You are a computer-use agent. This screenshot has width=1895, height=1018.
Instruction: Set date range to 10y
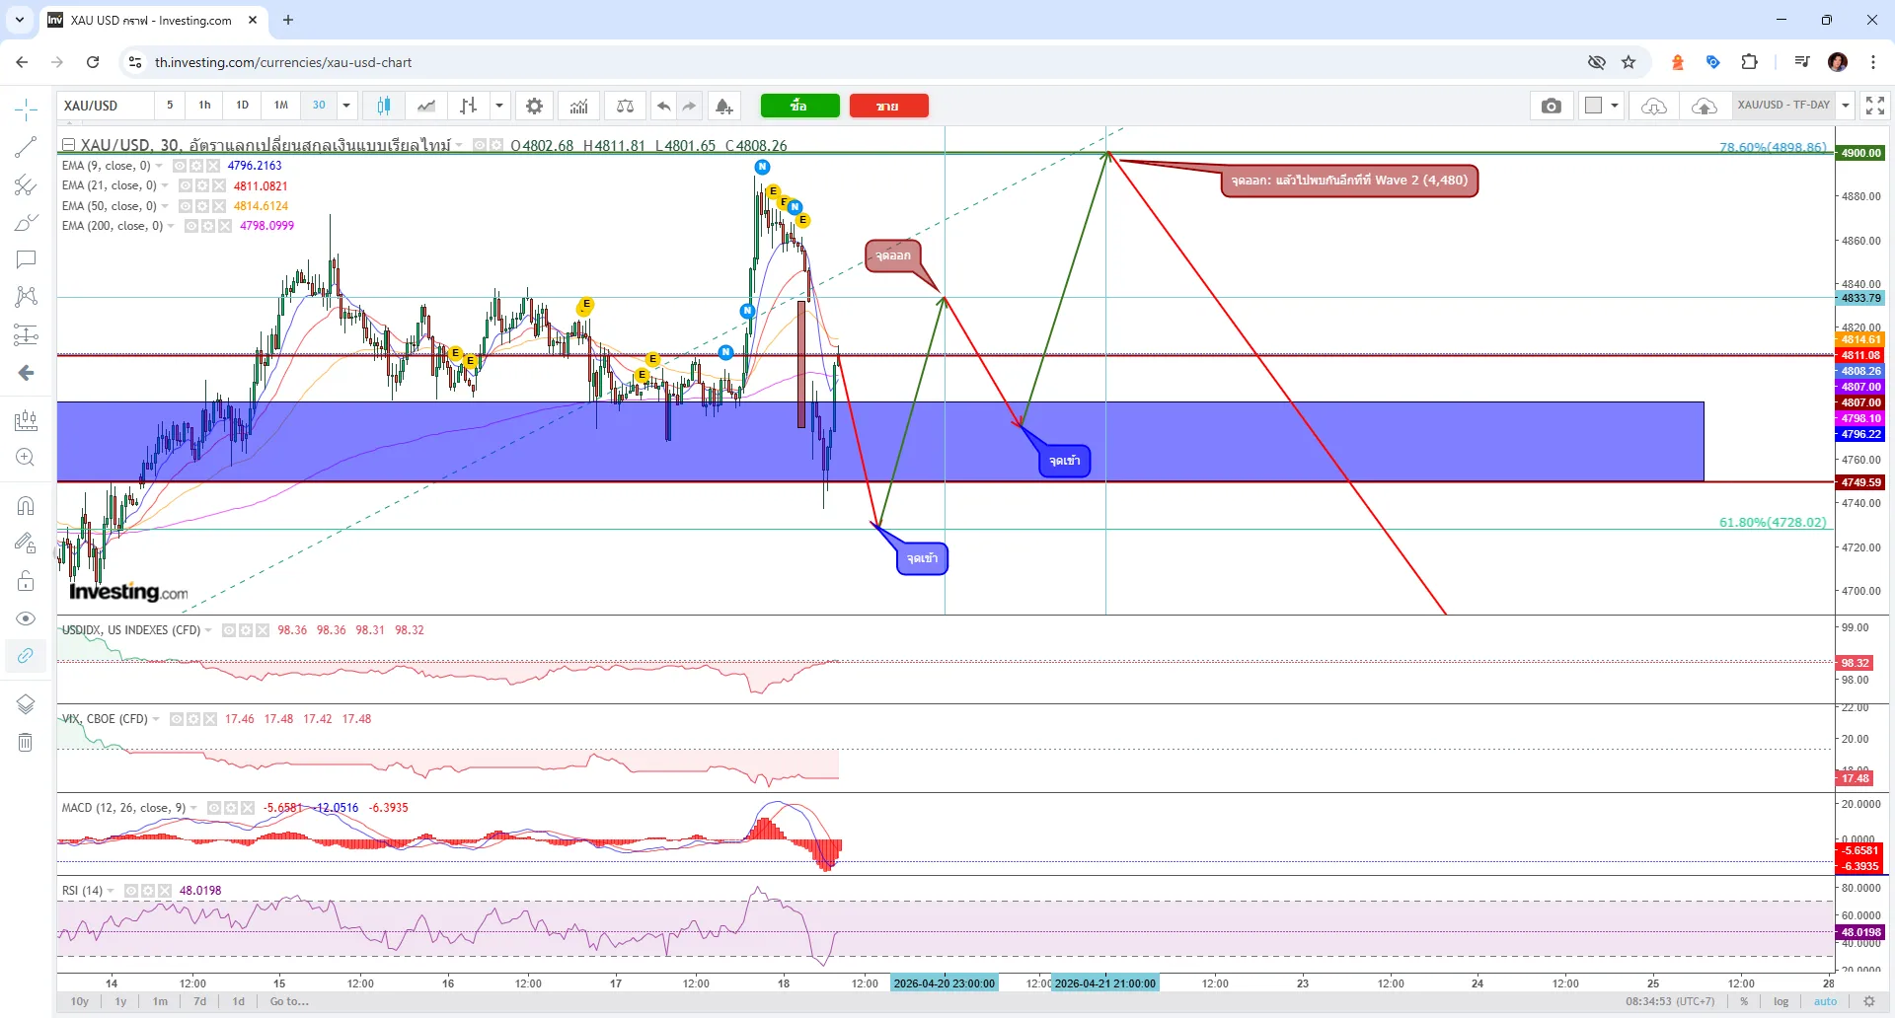pyautogui.click(x=80, y=1001)
